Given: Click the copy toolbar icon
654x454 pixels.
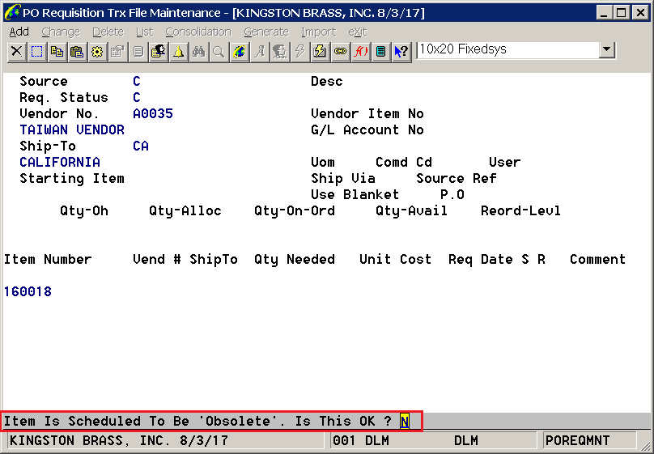Looking at the screenshot, I should tap(57, 52).
